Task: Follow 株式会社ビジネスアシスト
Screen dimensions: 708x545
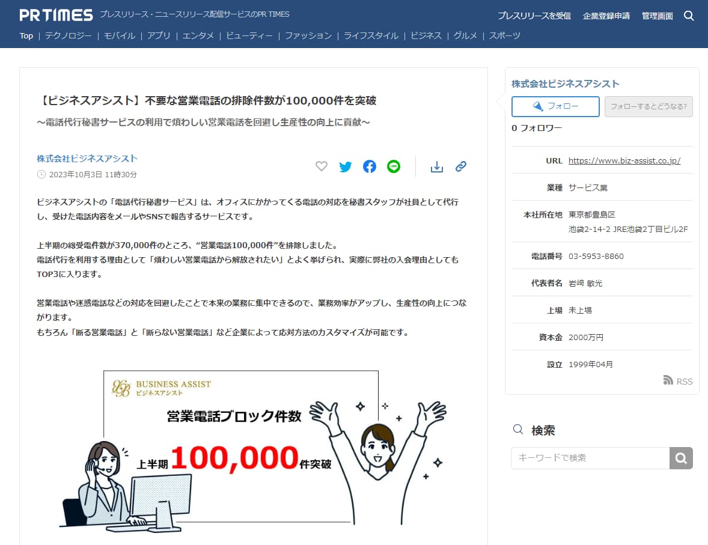Action: [555, 106]
